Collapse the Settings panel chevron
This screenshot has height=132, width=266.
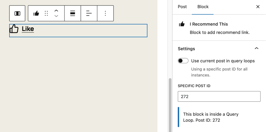click(256, 49)
